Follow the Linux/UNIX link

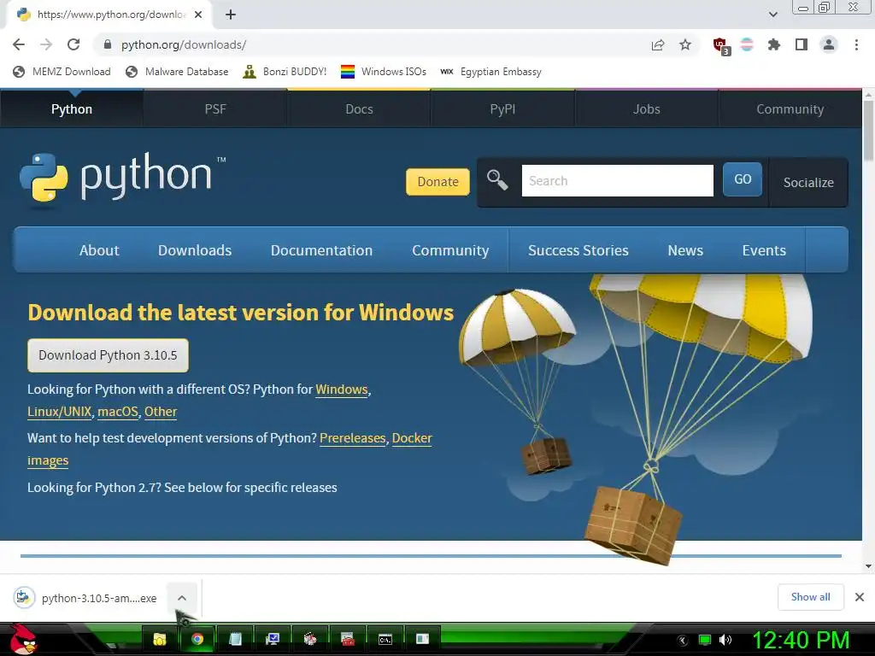[59, 412]
